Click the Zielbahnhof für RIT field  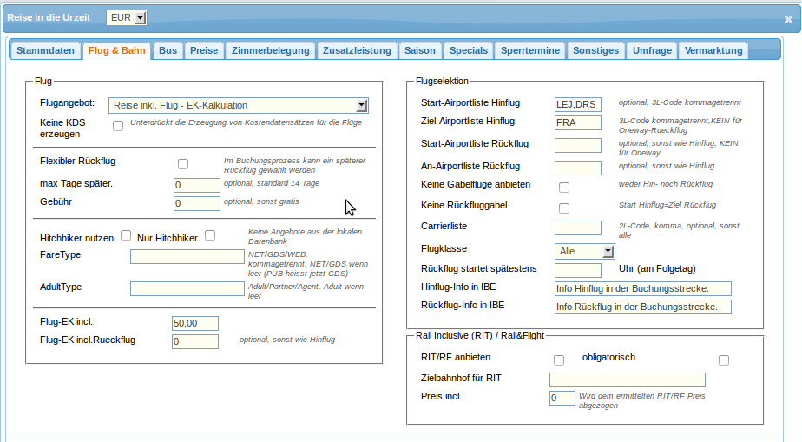[628, 379]
